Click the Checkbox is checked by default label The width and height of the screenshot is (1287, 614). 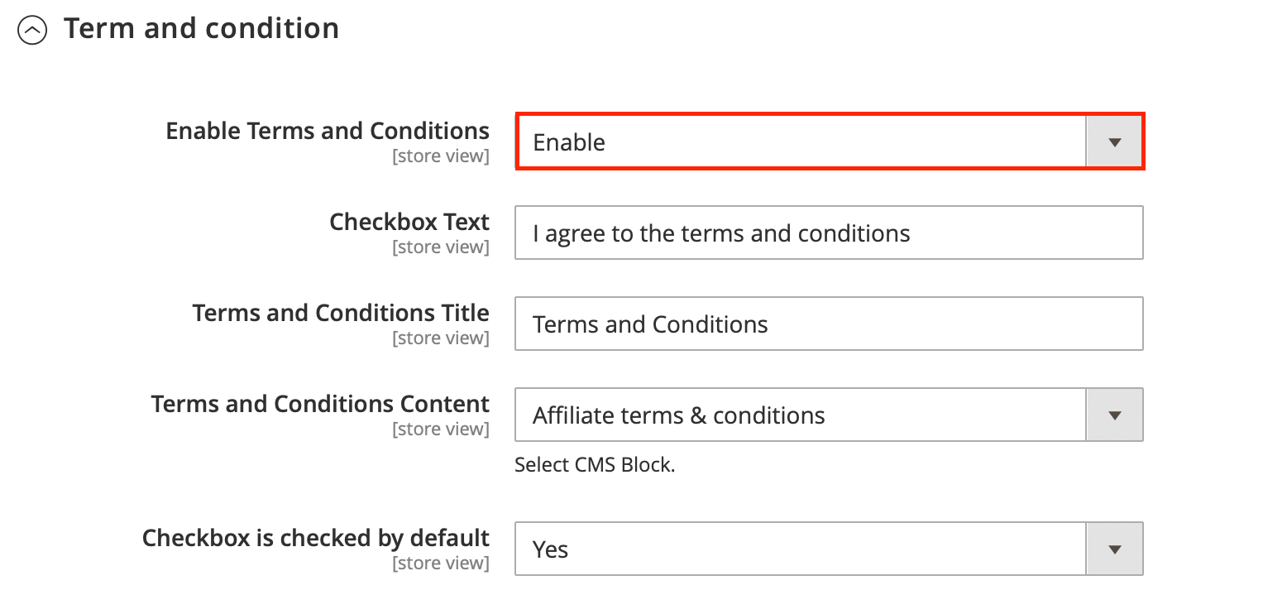[x=316, y=538]
